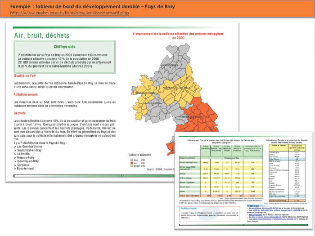Select 'La Feuillie' list item
Image resolution: width=315 pixels, height=236 pixels.
coord(23,154)
